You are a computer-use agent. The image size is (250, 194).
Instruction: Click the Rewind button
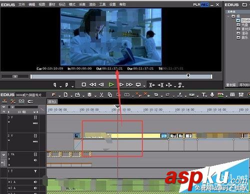click(92, 85)
